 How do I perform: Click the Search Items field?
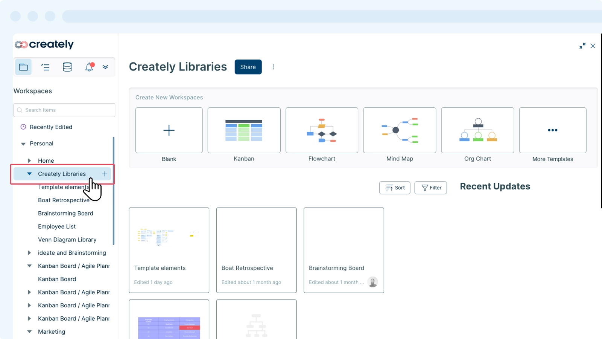(x=64, y=110)
